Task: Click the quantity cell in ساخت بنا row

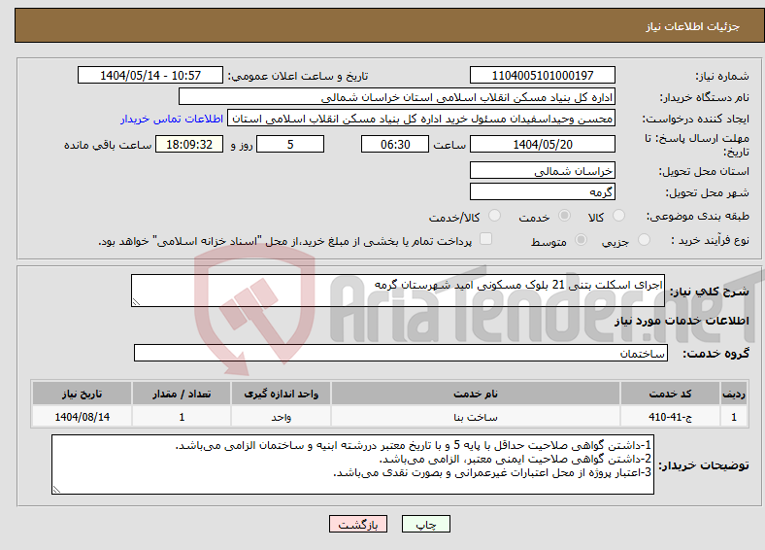Action: click(182, 417)
